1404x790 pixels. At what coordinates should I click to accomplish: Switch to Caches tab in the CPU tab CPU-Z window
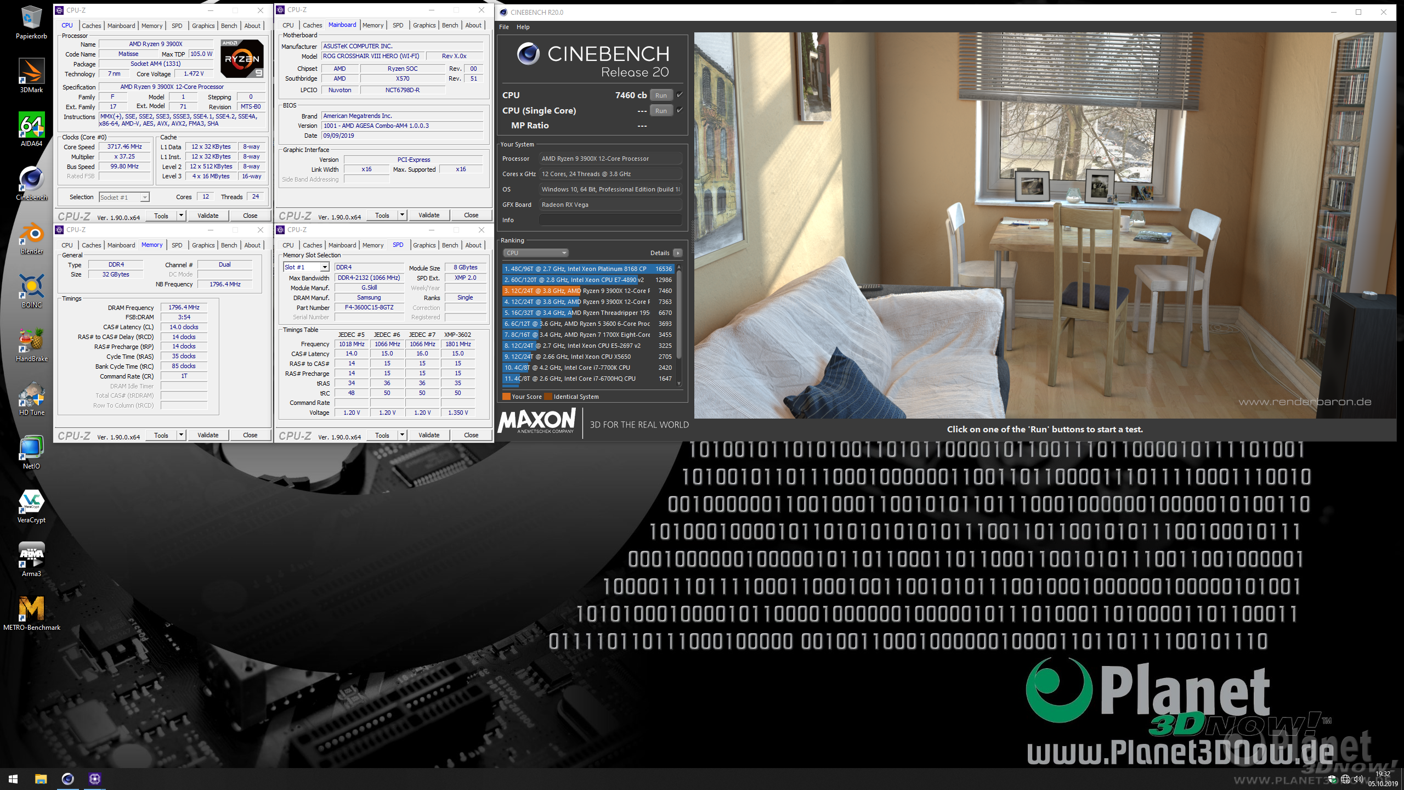[91, 26]
